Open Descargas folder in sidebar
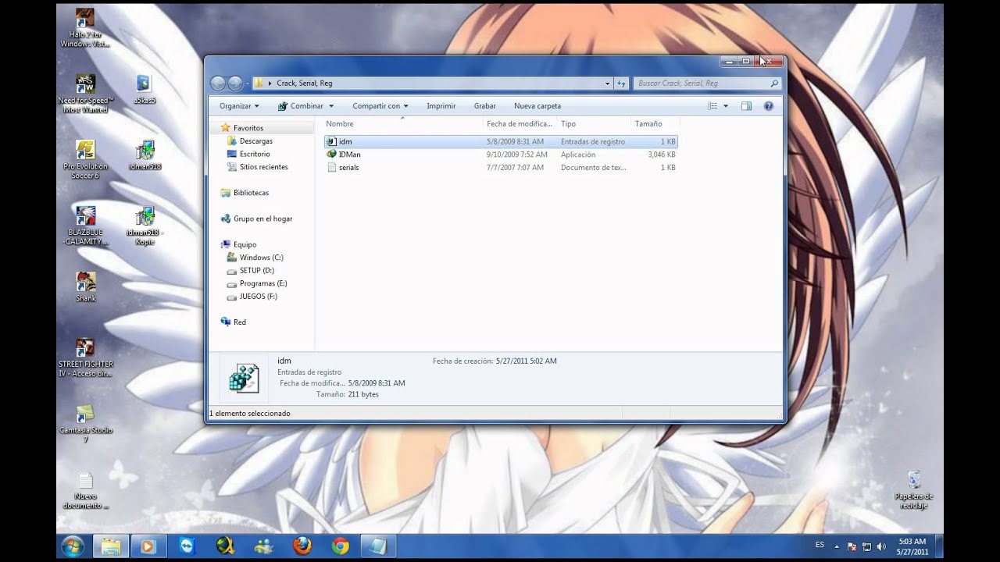This screenshot has width=1000, height=562. (x=256, y=141)
